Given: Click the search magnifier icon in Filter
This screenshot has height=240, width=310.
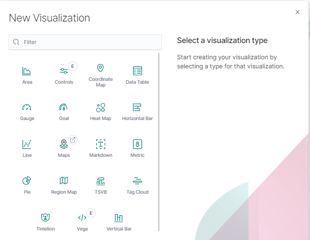Looking at the screenshot, I should pyautogui.click(x=16, y=42).
